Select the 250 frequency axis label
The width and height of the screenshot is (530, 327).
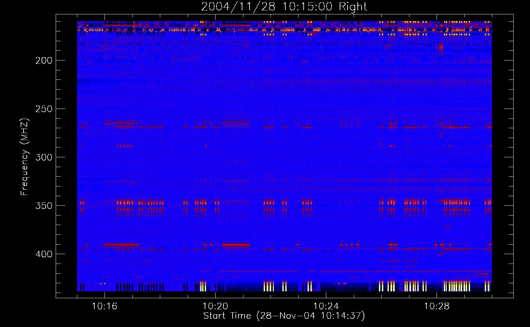click(x=44, y=109)
